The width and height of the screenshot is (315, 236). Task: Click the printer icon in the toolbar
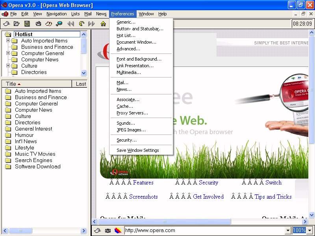(x=38, y=24)
